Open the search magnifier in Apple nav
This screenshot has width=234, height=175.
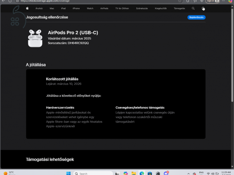pyautogui.click(x=193, y=8)
